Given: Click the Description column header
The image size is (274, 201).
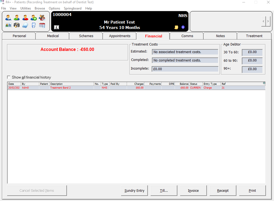Looking at the screenshot, I should pyautogui.click(x=72, y=84).
